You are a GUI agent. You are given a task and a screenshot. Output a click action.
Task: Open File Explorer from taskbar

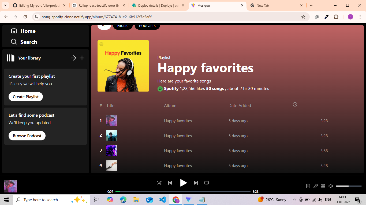[x=136, y=200]
